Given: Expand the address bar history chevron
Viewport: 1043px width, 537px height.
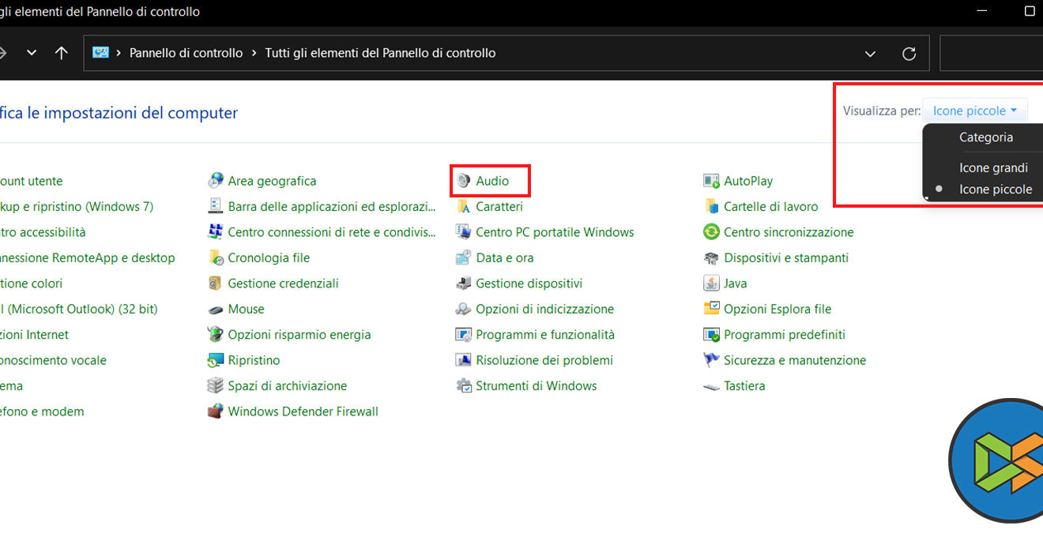Looking at the screenshot, I should [x=870, y=54].
